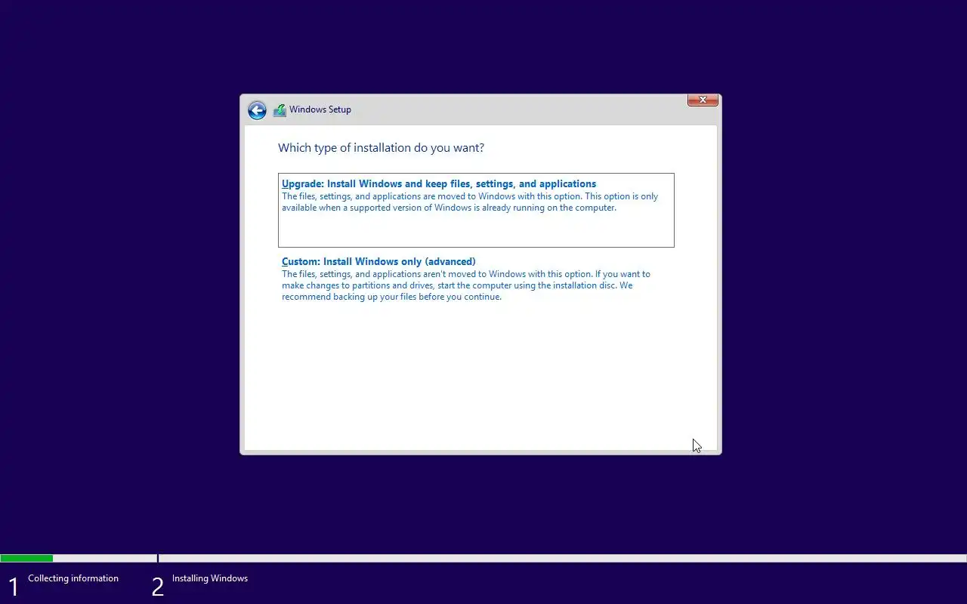Click the Upgrade option description paragraph
Viewport: 967px width, 604px height.
coord(470,202)
